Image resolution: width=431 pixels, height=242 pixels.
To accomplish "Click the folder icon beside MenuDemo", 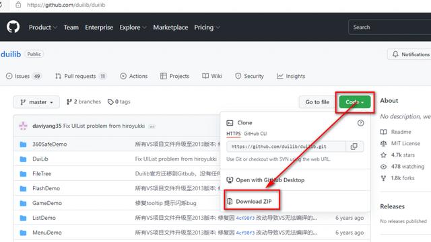I will click(23, 233).
